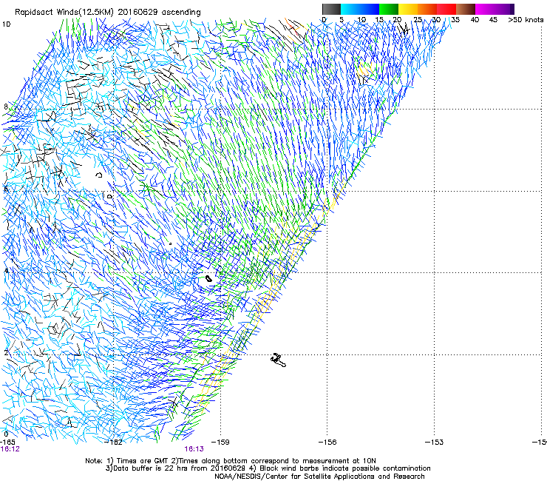This screenshot has height=481, width=547.
Task: Click the latitude '4' axis label
Action: 6,271
